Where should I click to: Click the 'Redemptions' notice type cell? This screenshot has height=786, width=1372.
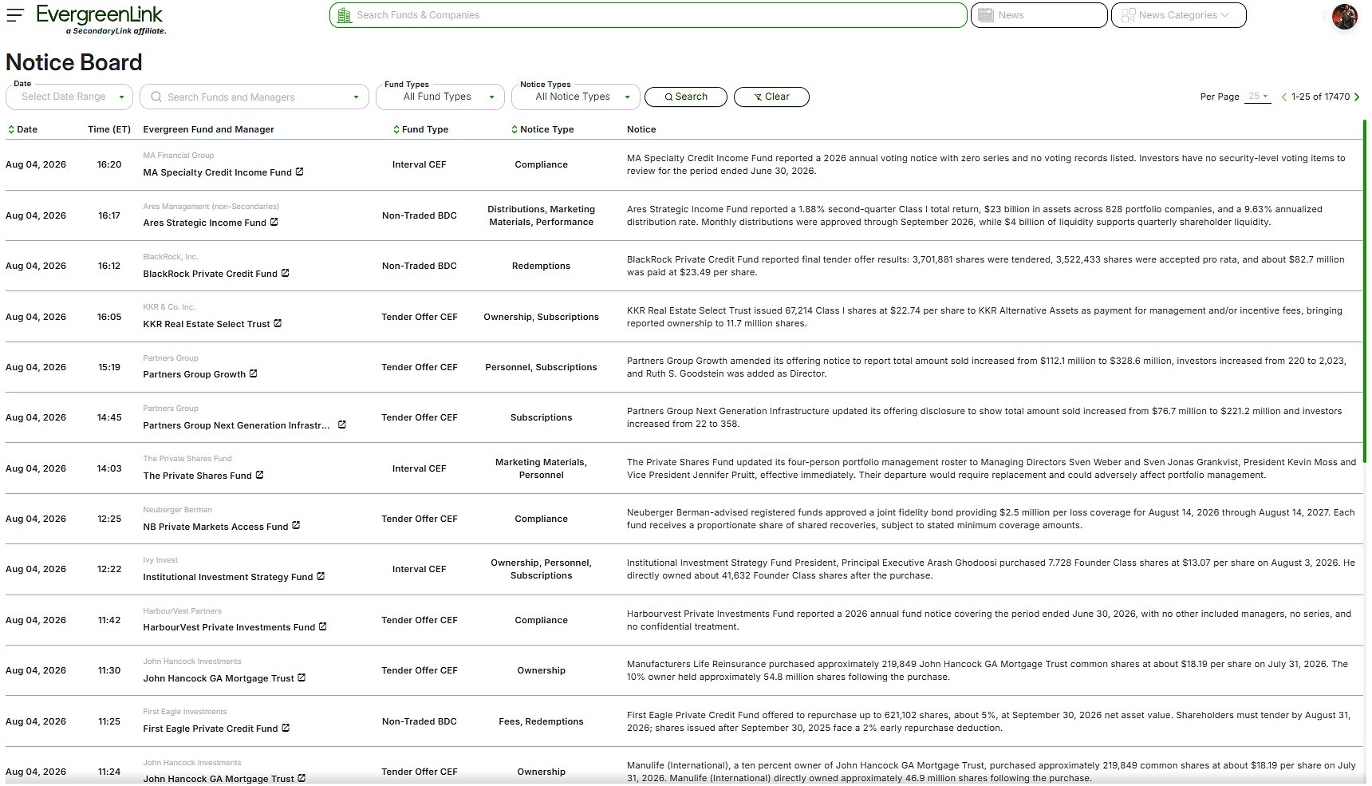coord(541,266)
